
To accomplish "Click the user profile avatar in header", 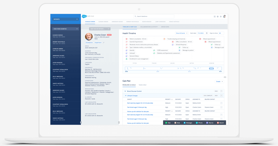I will [225, 17].
